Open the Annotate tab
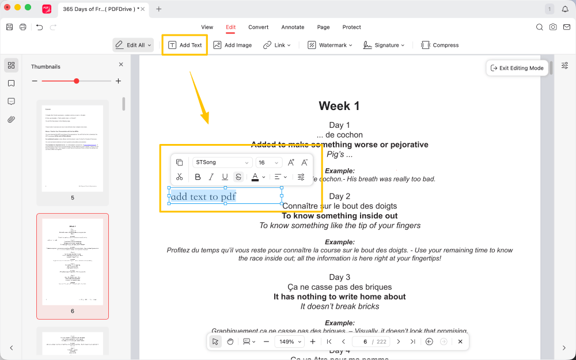 (293, 27)
